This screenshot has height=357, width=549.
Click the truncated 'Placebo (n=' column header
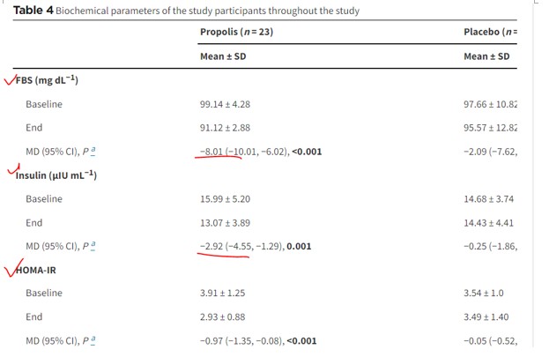click(x=490, y=32)
